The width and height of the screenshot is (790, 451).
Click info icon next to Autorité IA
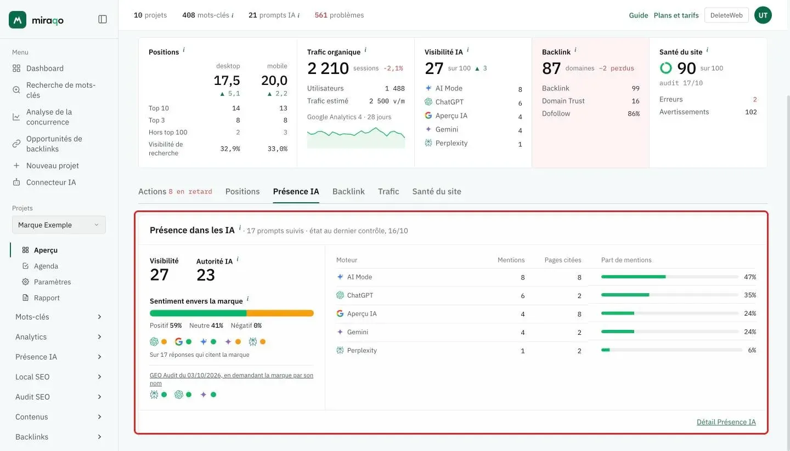point(238,259)
